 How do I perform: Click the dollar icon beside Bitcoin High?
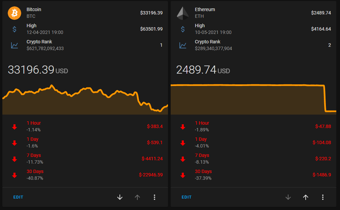tap(14, 29)
